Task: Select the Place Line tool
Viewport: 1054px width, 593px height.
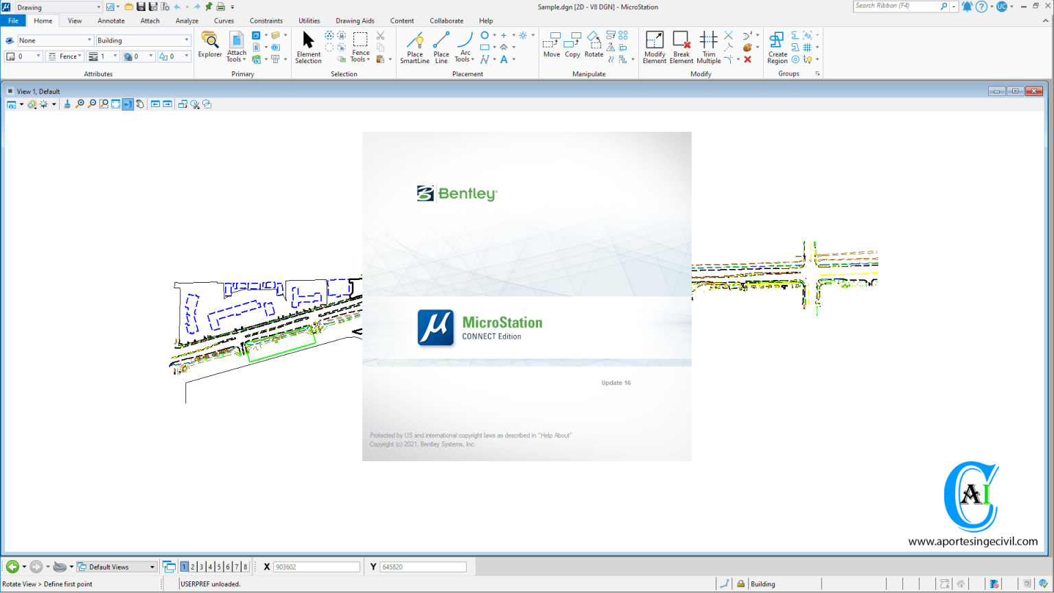Action: [x=441, y=46]
